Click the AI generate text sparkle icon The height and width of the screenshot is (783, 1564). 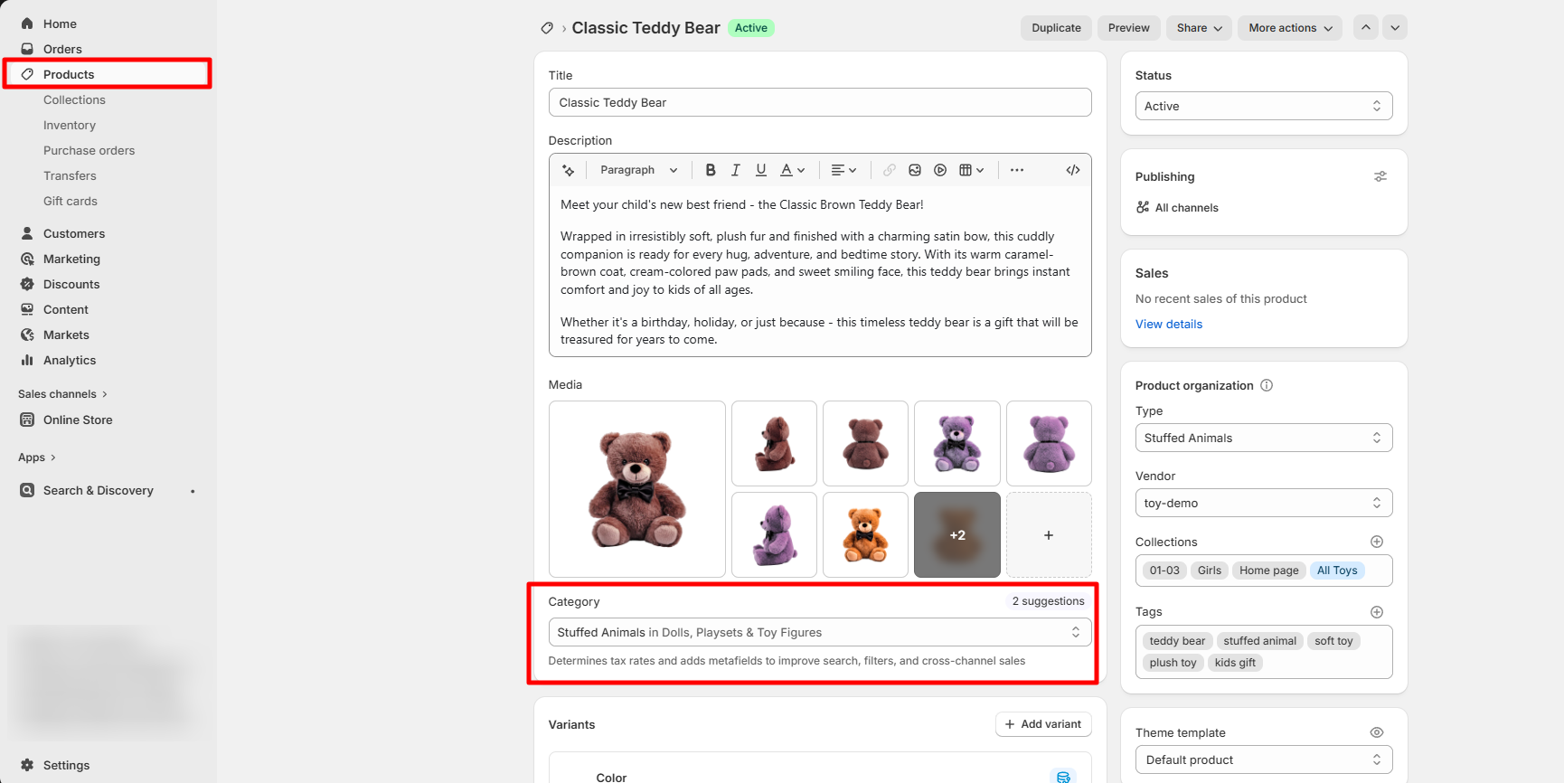[x=569, y=170]
